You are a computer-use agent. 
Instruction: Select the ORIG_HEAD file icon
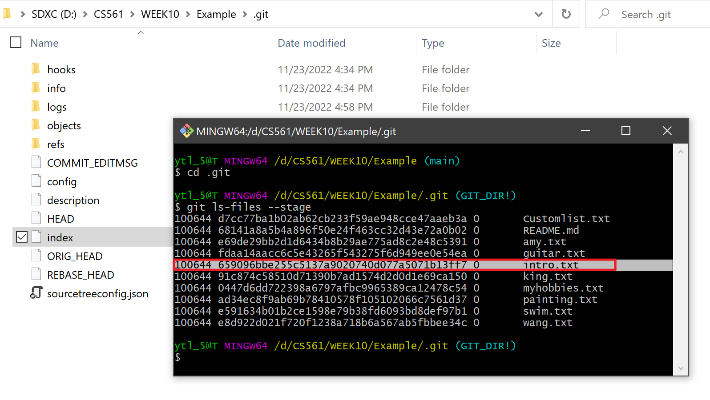(36, 256)
